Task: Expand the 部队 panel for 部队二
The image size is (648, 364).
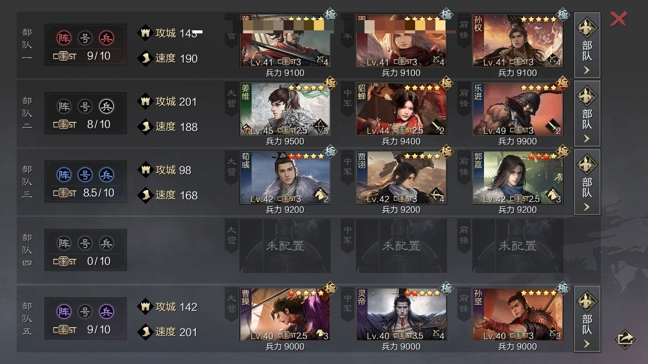Action: 587,114
